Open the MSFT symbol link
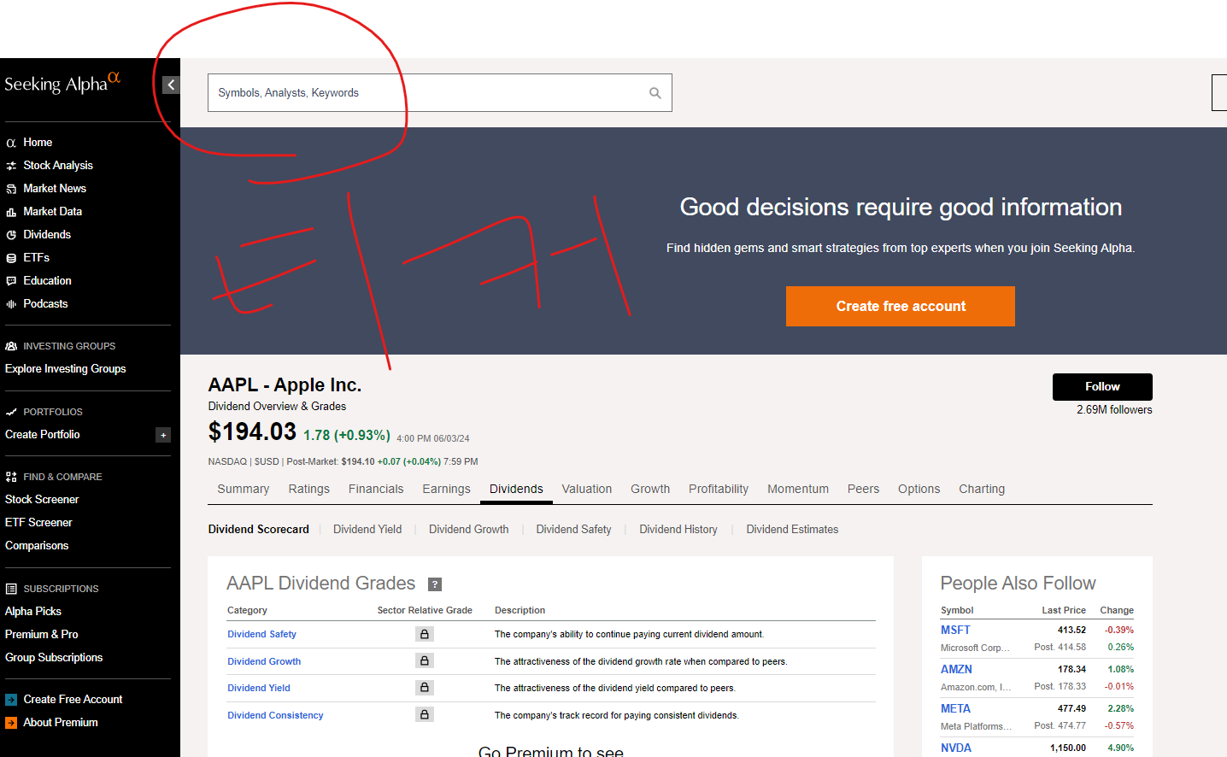The height and width of the screenshot is (757, 1227). pos(955,630)
